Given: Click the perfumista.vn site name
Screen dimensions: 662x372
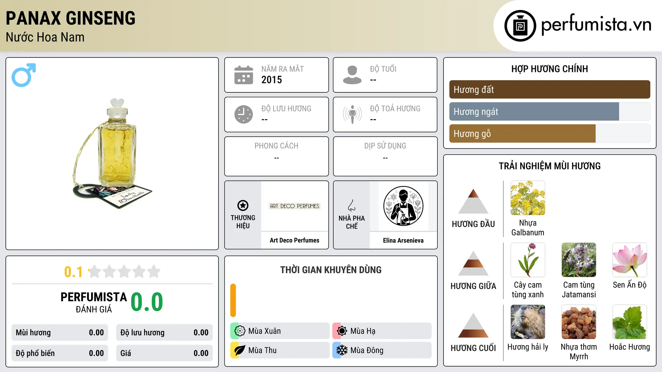Looking at the screenshot, I should [596, 25].
